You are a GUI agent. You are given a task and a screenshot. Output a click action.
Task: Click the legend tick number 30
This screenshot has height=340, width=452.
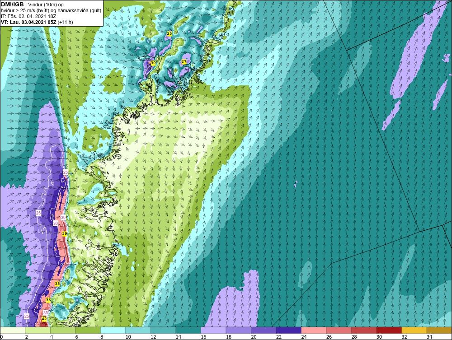[379, 337]
